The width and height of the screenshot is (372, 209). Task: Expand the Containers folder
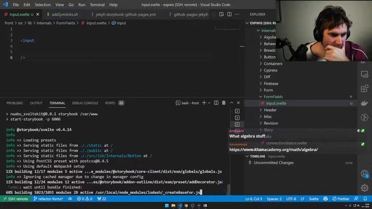tap(273, 64)
